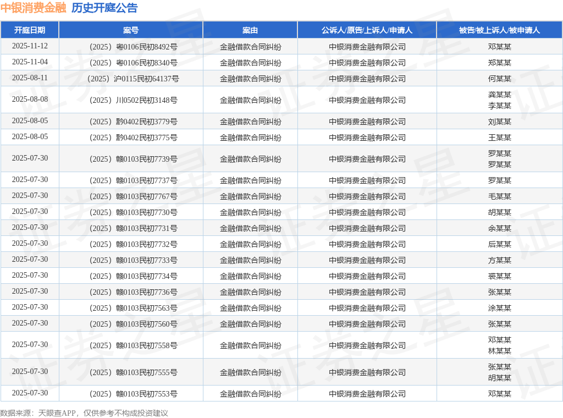Image resolution: width=563 pixels, height=418 pixels.
Task: Click defendant 刘某某 in table
Action: point(499,122)
